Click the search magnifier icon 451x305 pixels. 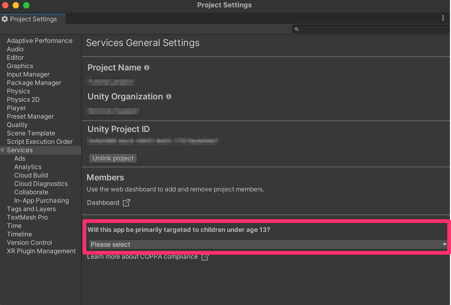[x=297, y=29]
